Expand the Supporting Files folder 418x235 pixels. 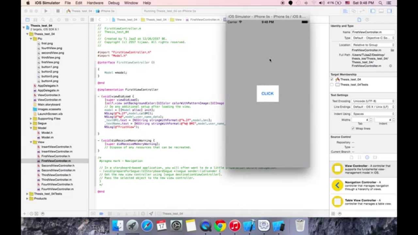[x=31, y=119]
